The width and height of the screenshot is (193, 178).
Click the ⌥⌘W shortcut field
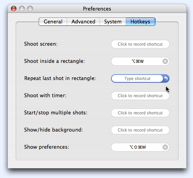(x=138, y=61)
